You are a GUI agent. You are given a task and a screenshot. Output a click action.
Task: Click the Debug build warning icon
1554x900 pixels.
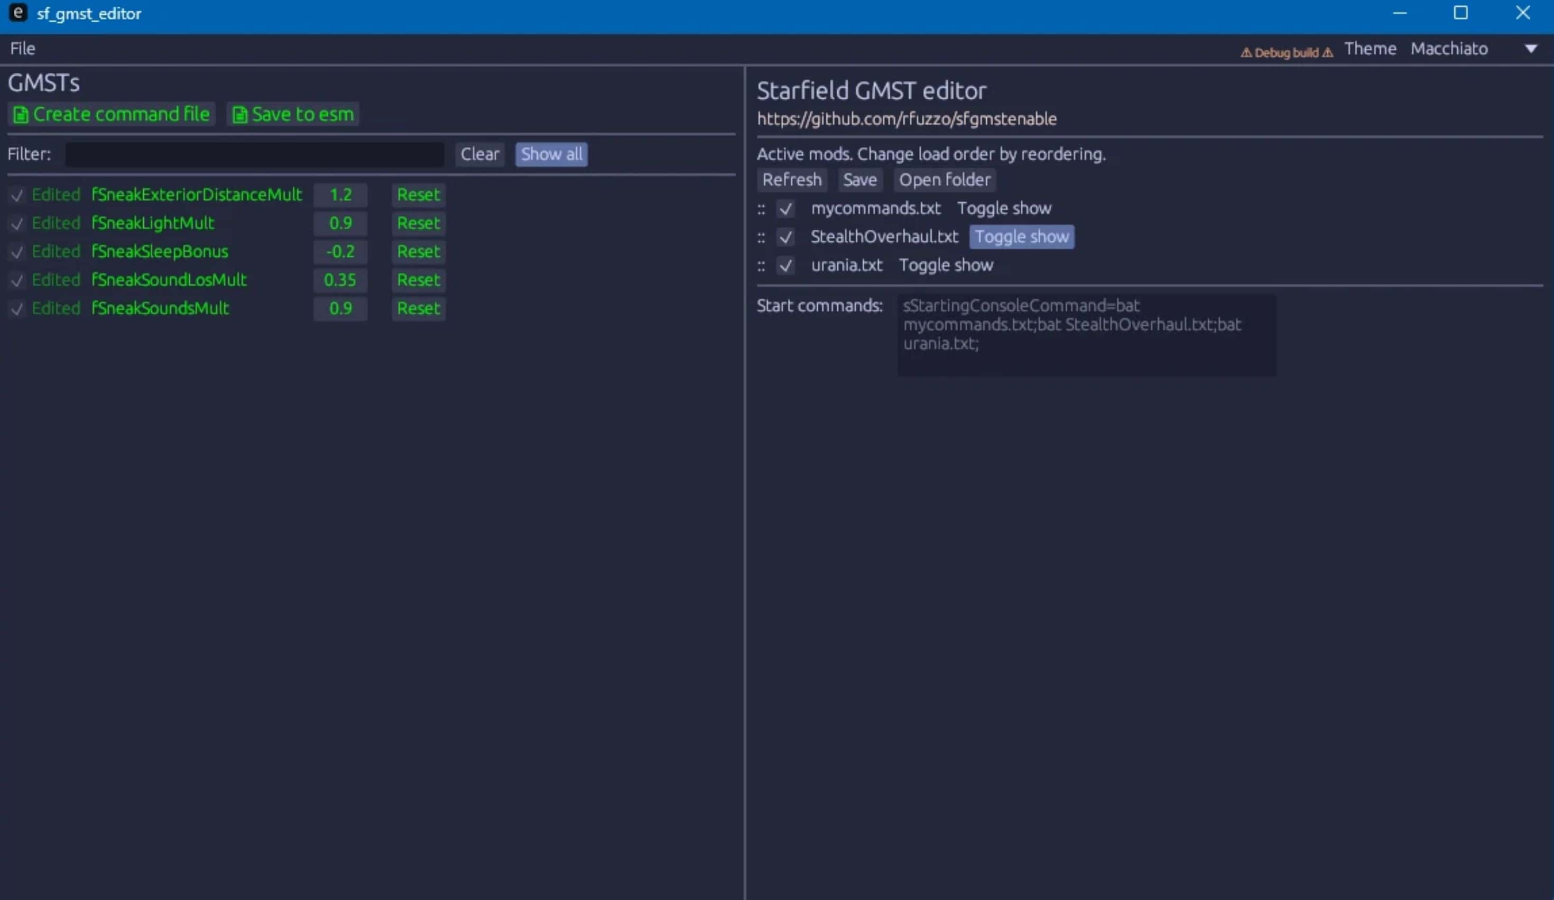coord(1247,52)
